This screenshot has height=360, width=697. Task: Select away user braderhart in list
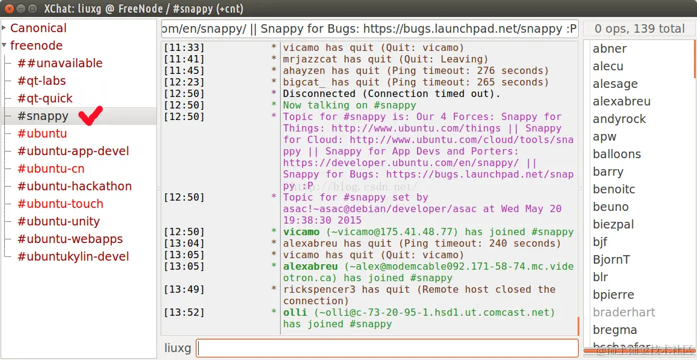pyautogui.click(x=624, y=312)
